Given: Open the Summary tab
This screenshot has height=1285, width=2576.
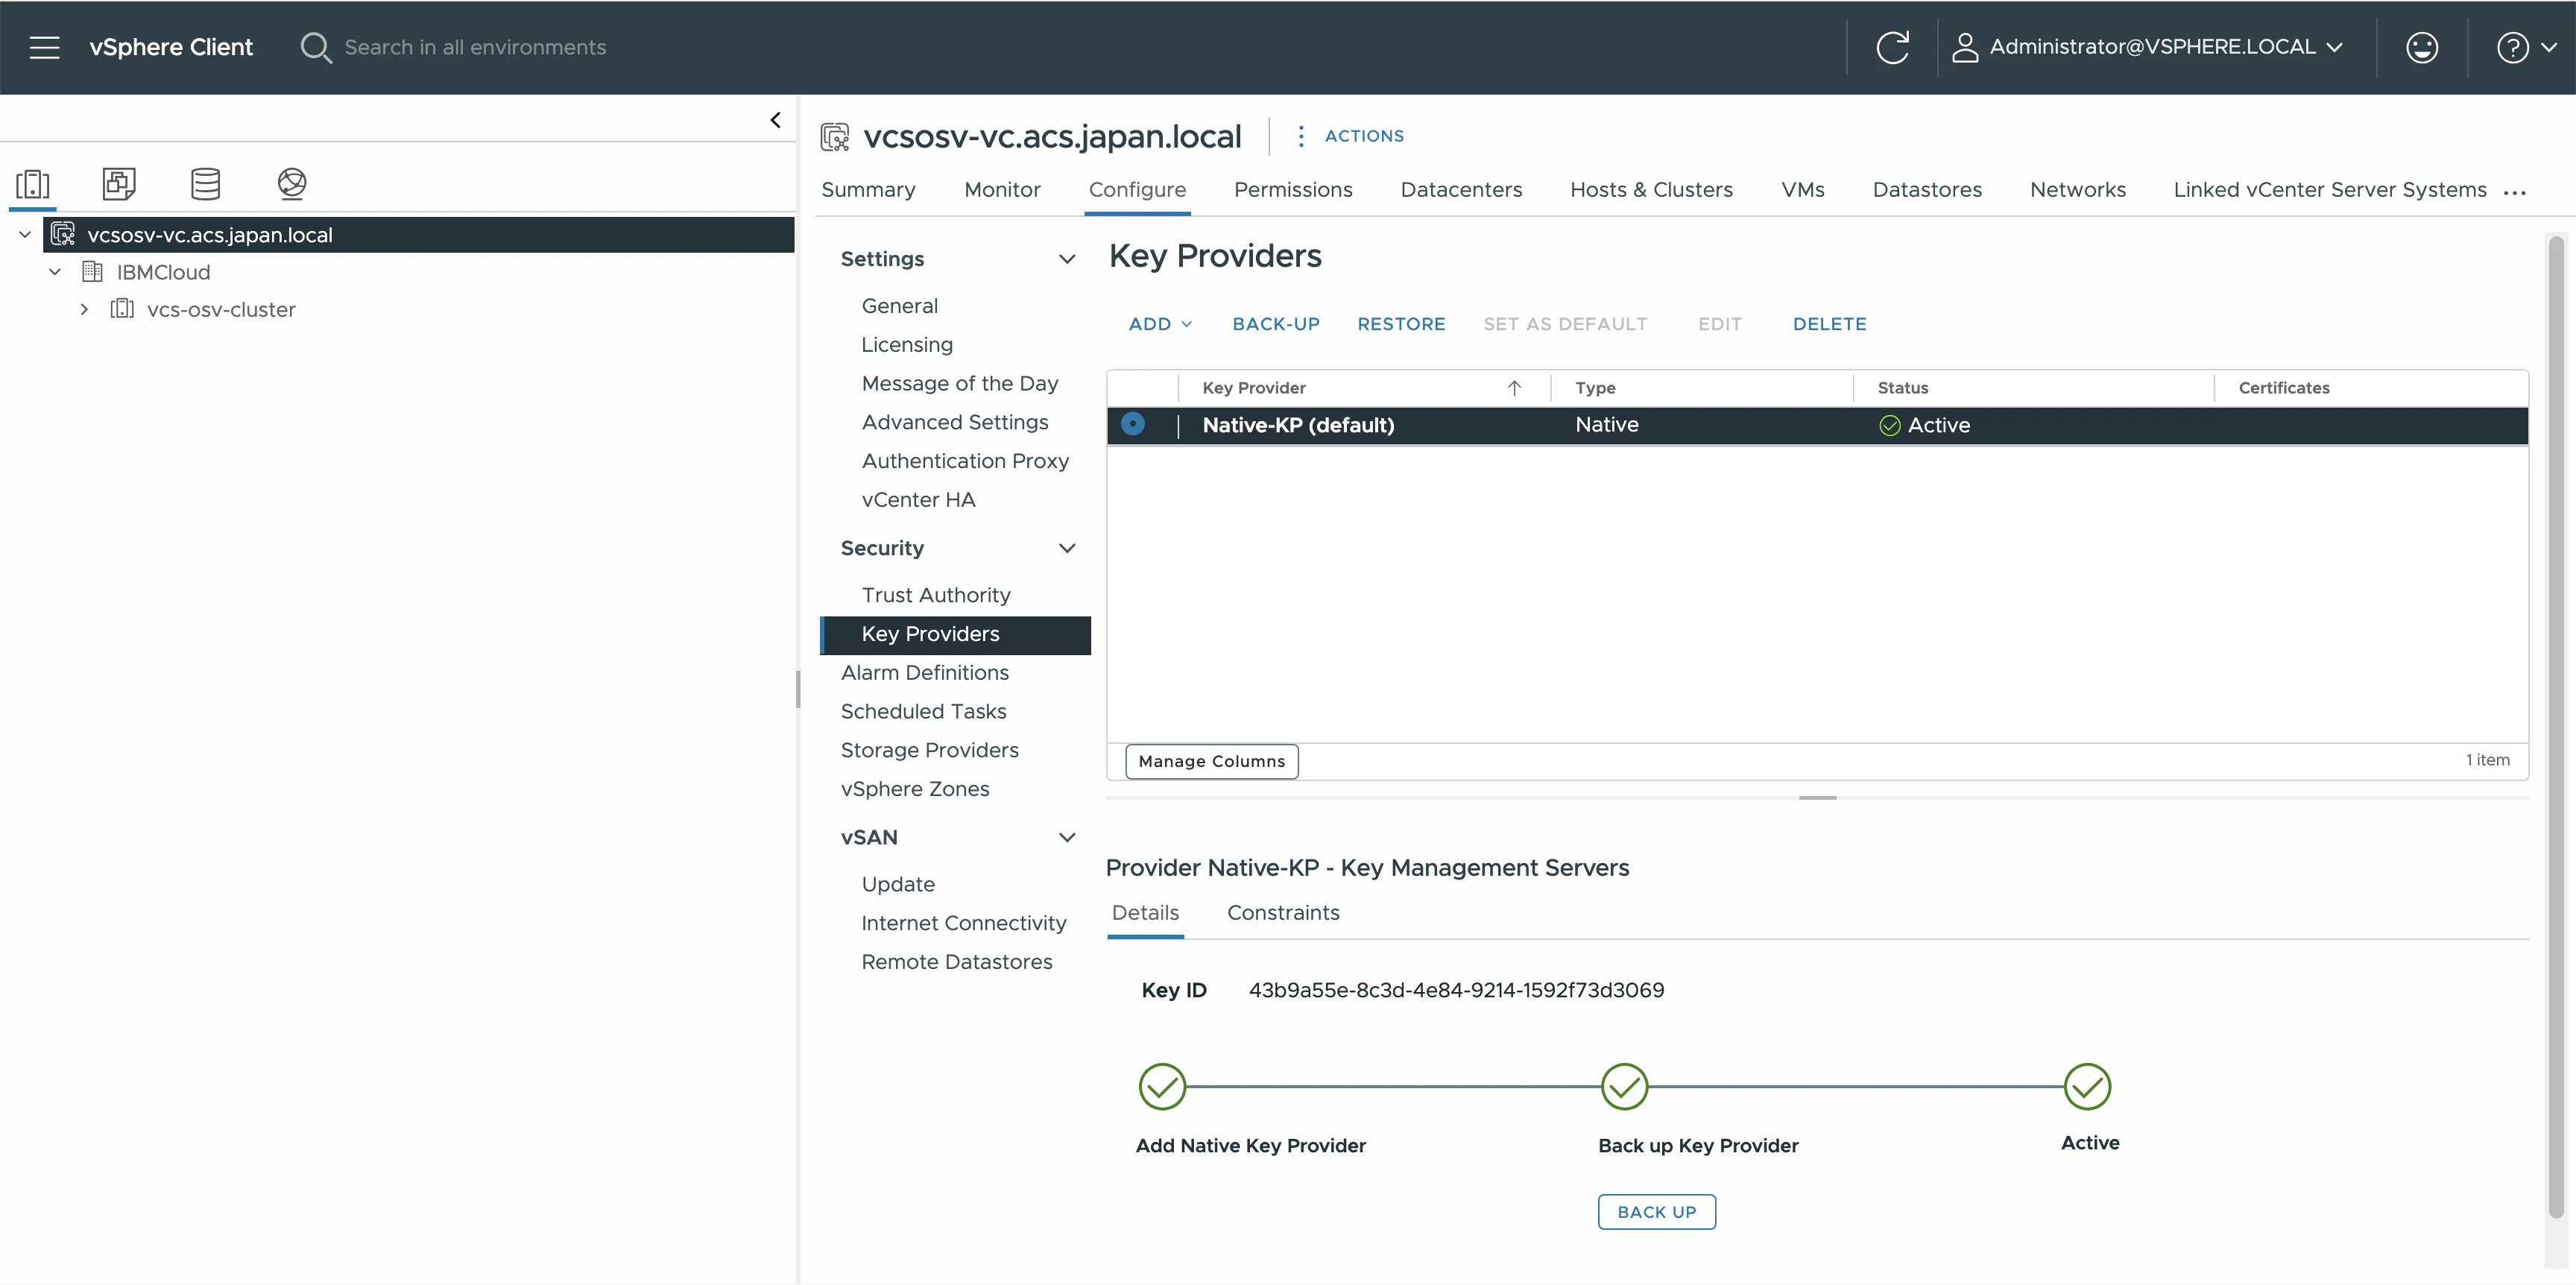Looking at the screenshot, I should click(x=868, y=190).
